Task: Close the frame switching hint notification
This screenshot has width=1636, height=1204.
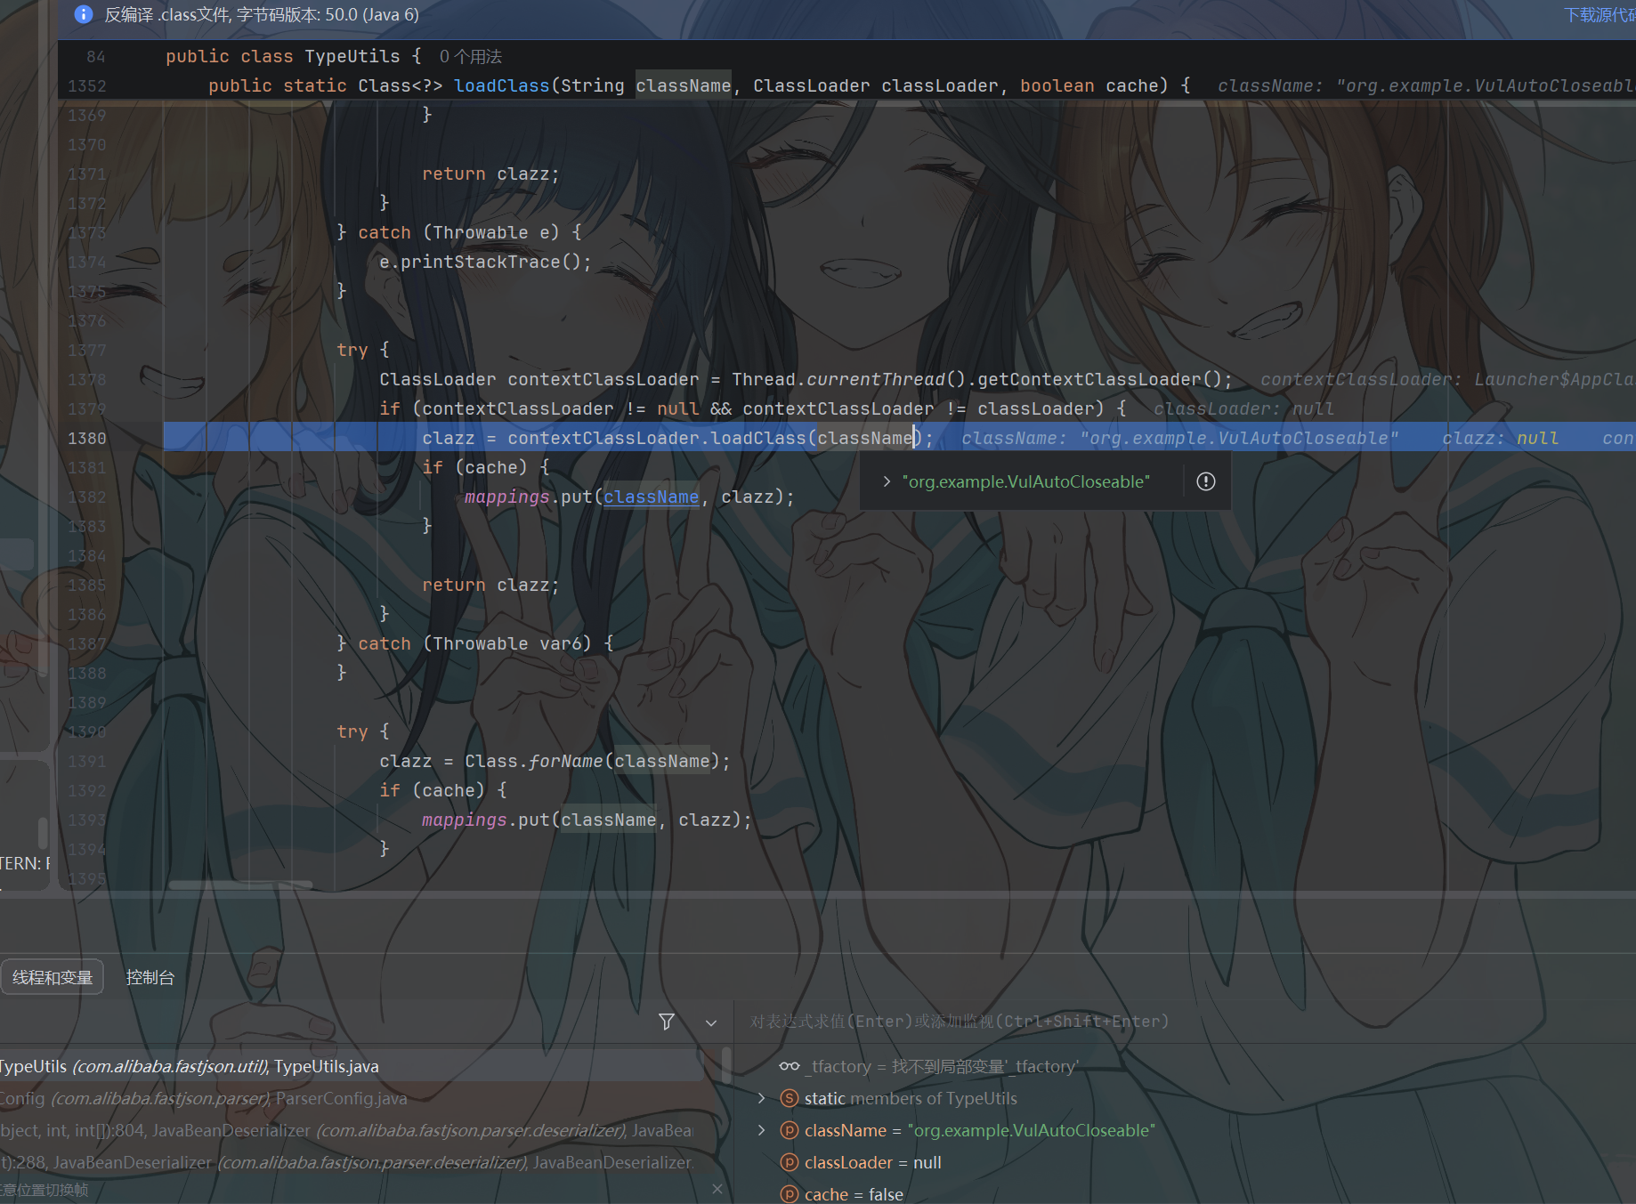Action: coord(717,1189)
